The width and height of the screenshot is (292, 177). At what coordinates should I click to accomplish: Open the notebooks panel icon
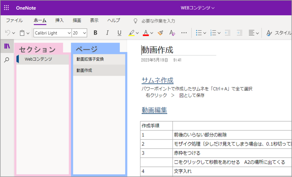tap(7, 47)
